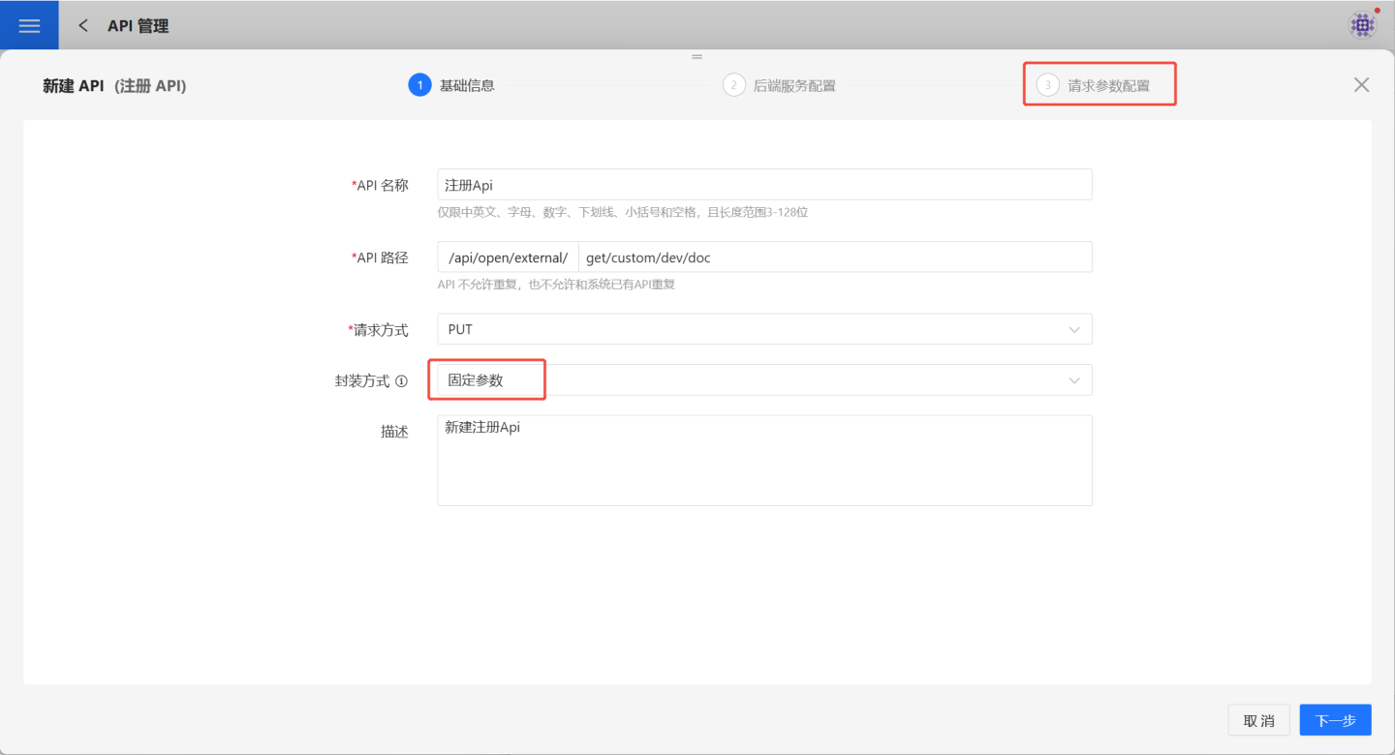Open the hamburger navigation menu
The image size is (1395, 755).
click(29, 26)
